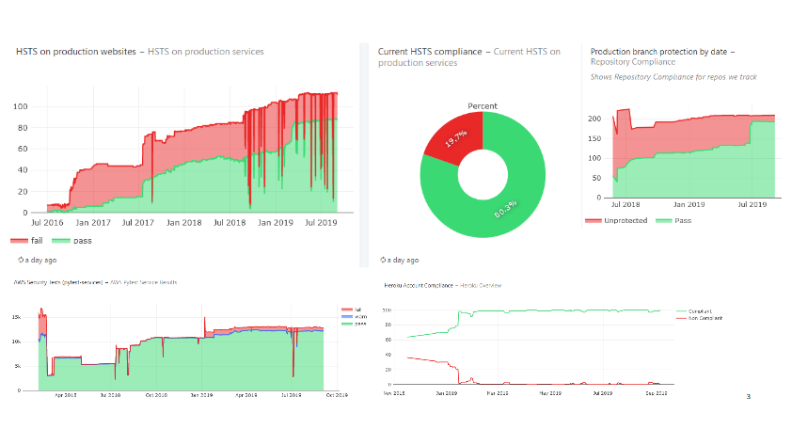Viewport: 792px width, 445px height.
Task: Click 'Jul 2016' axis label on HSTS chart
Action: [47, 222]
